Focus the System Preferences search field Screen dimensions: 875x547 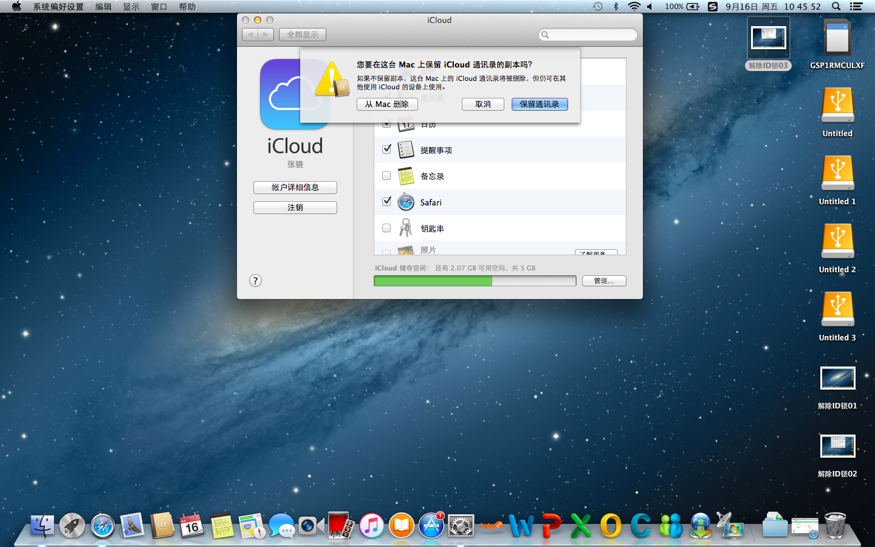pyautogui.click(x=588, y=35)
